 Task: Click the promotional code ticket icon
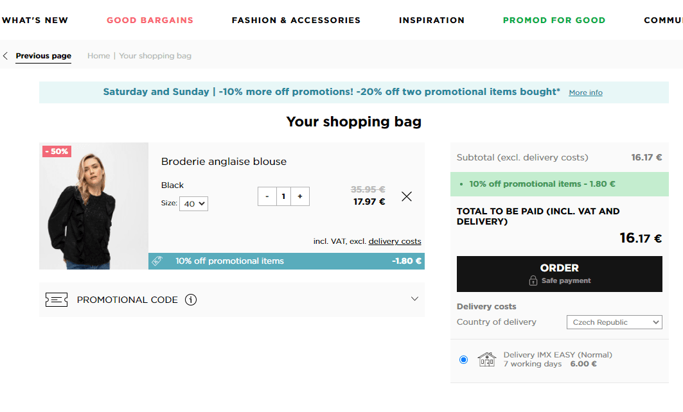57,300
